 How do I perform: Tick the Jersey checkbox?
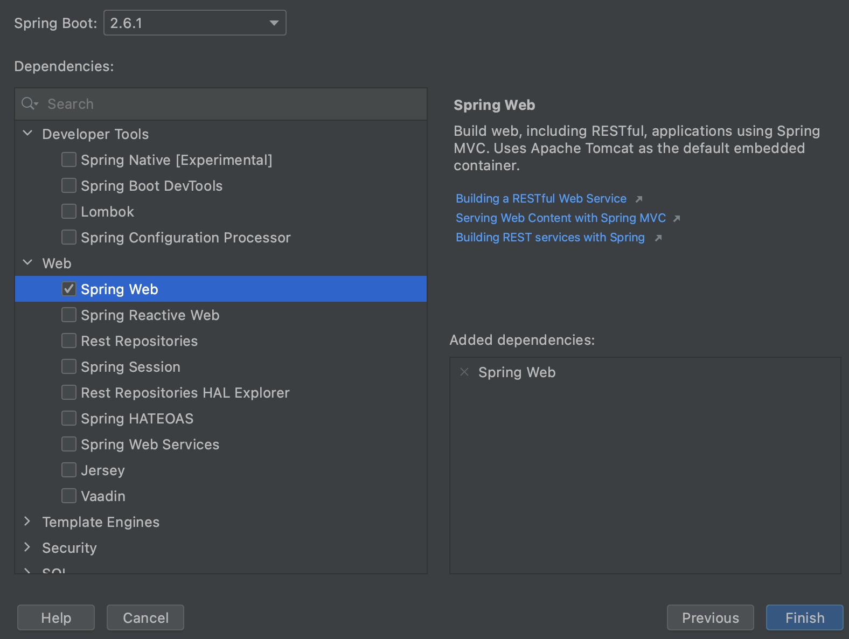(69, 470)
